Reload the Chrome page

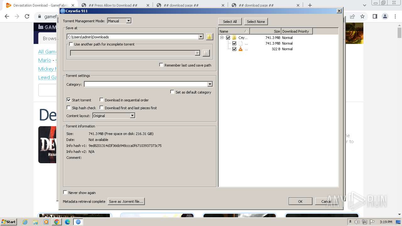tap(27, 16)
